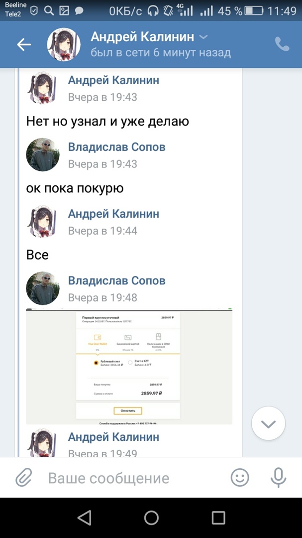
Task: Tap the microphone voice message icon
Action: click(x=278, y=478)
